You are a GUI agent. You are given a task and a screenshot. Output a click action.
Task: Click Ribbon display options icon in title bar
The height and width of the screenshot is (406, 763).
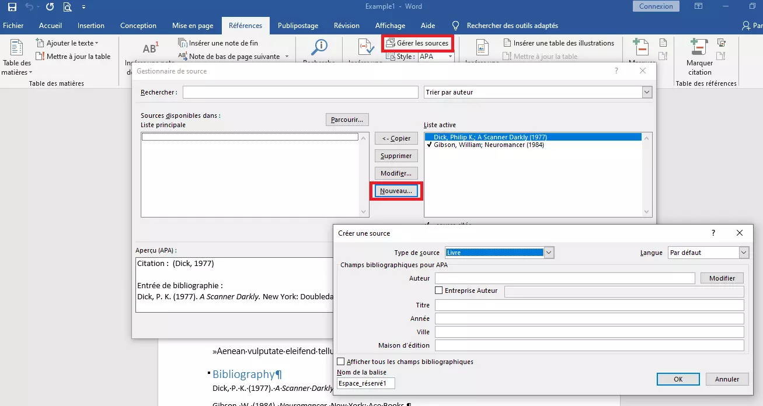pyautogui.click(x=698, y=6)
